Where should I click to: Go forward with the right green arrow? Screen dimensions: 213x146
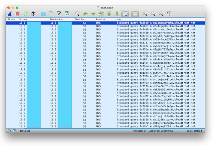click(x=93, y=14)
